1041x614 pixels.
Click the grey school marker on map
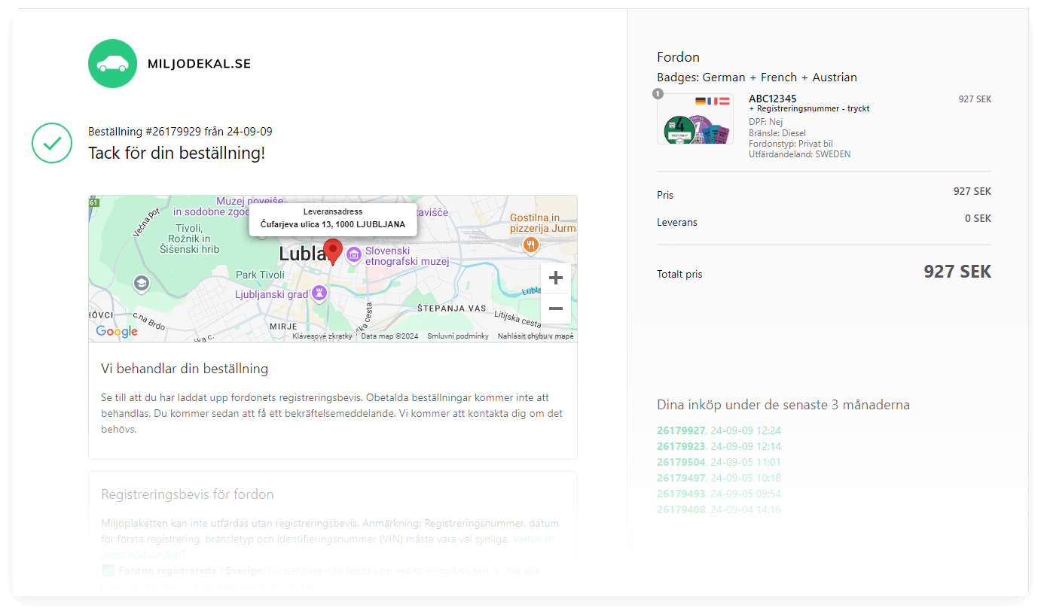click(x=141, y=284)
